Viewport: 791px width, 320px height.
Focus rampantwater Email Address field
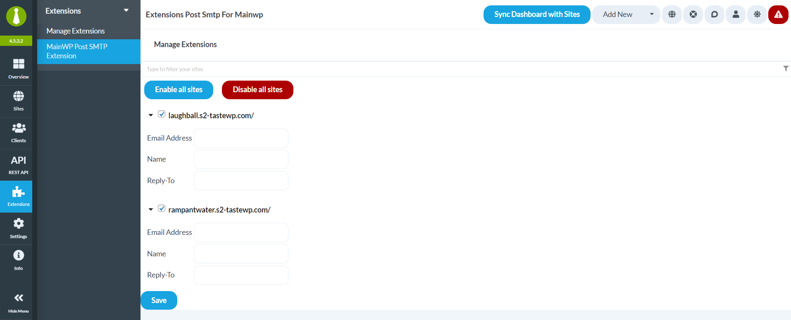point(241,232)
